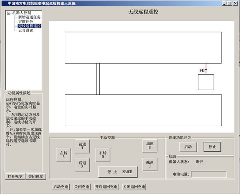Click 开启返回充电 button
The height and width of the screenshot is (194, 240).
[x=106, y=186]
